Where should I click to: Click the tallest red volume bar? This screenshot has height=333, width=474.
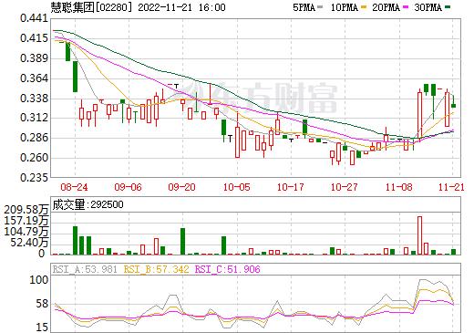coord(419,235)
